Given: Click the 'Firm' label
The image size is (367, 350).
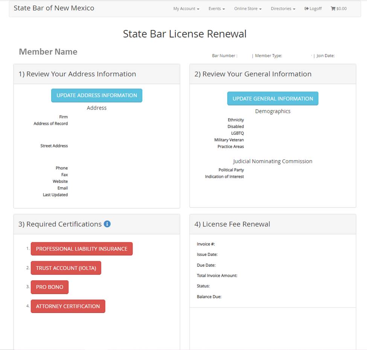Looking at the screenshot, I should tap(64, 117).
